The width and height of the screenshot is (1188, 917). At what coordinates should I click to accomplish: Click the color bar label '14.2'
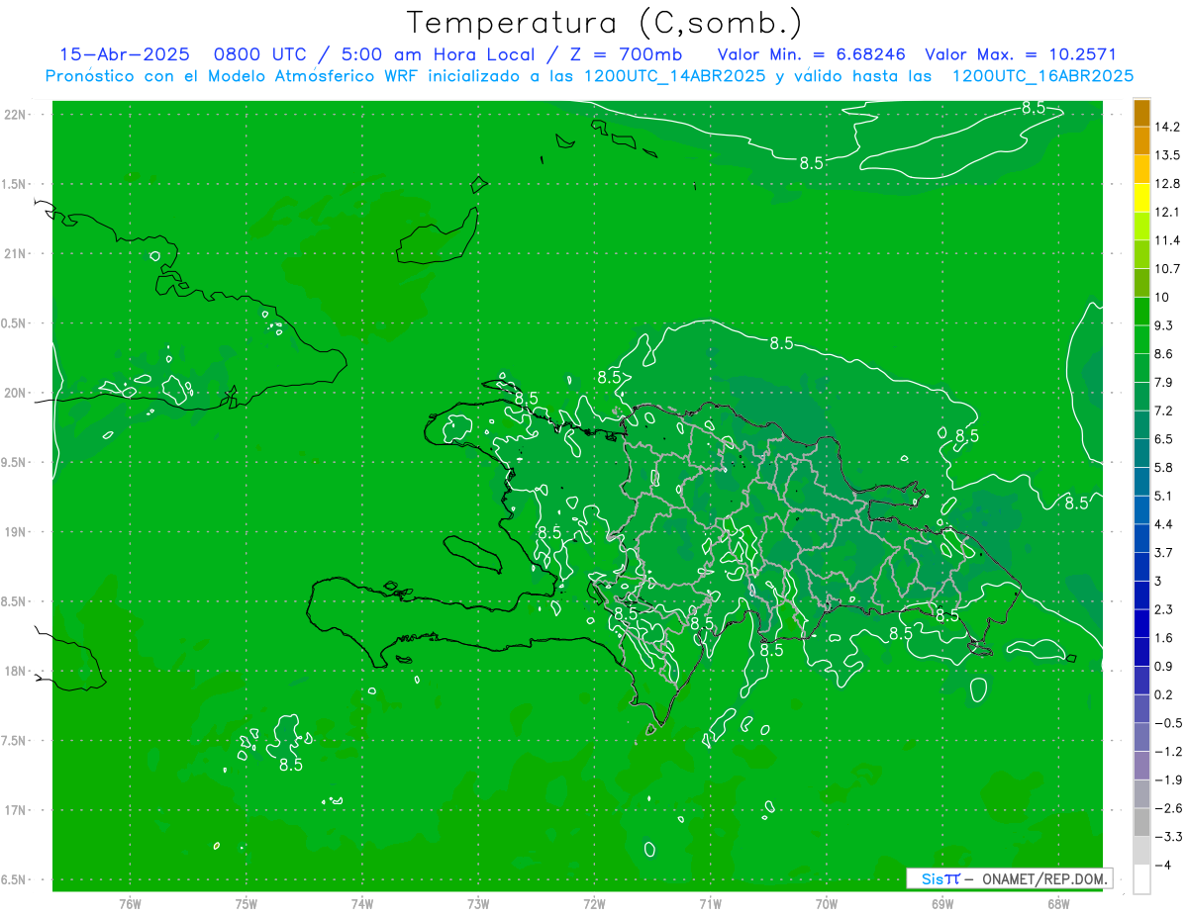point(1168,127)
